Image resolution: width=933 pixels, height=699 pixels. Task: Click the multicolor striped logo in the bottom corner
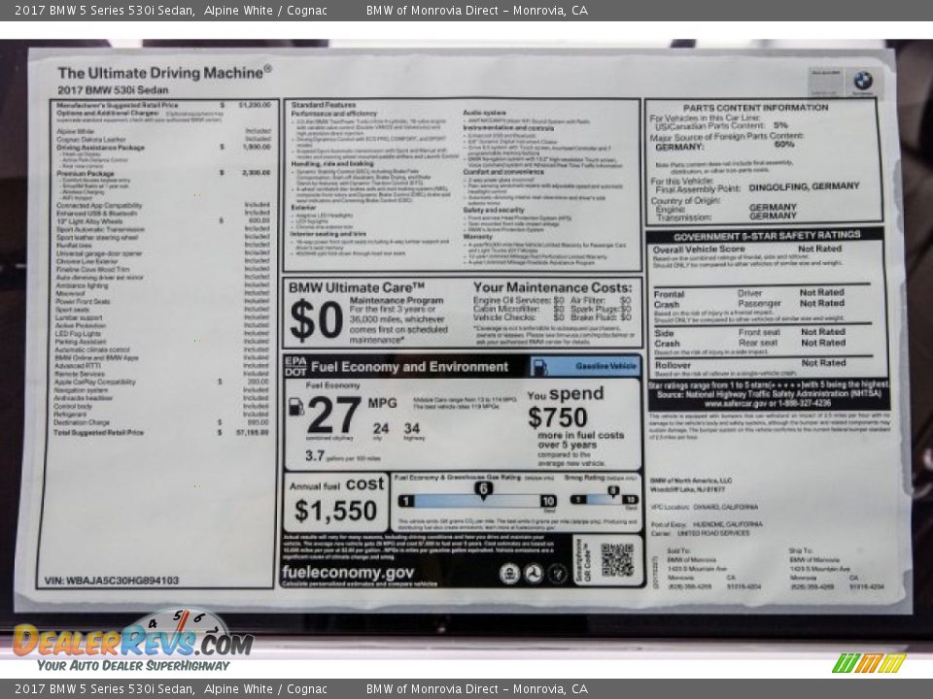click(869, 663)
